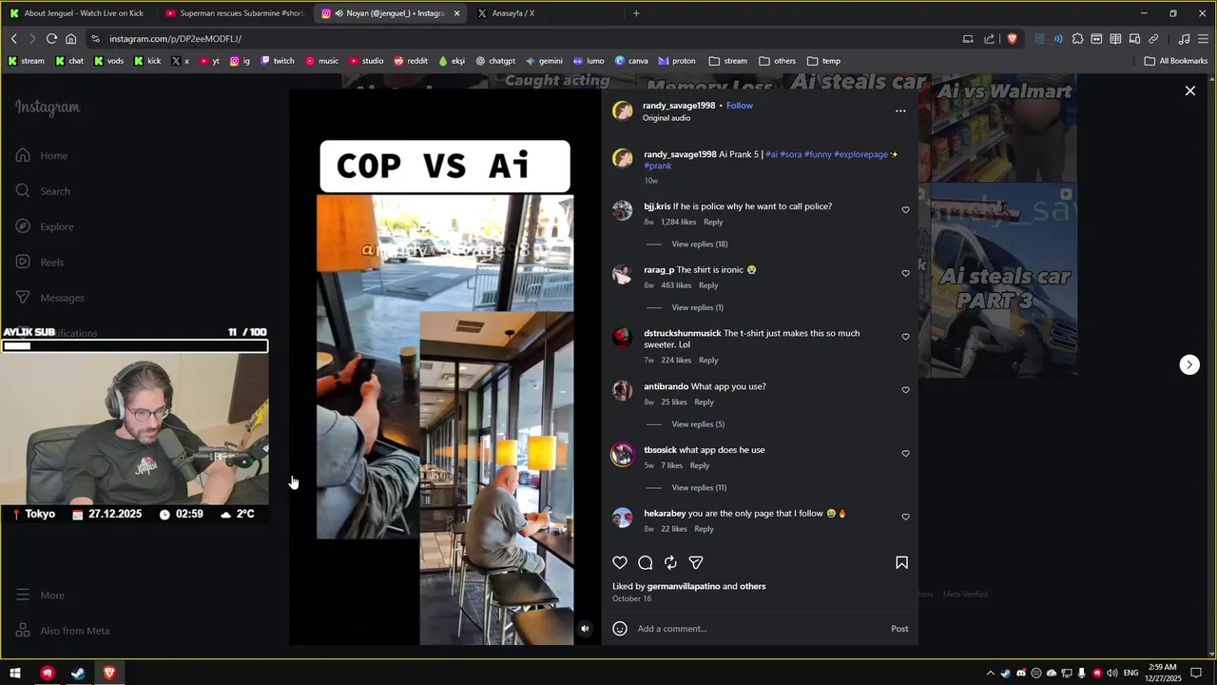Like hekarabey comment heart
1217x685 pixels.
(905, 517)
